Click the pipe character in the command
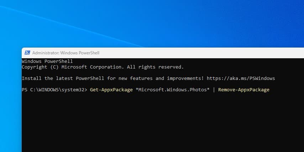 (x=214, y=90)
